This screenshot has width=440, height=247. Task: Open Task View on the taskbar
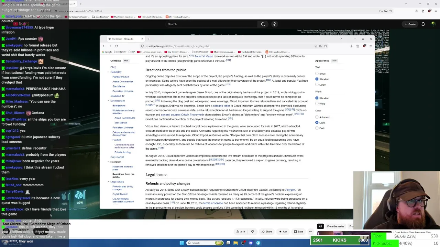coord(228,243)
